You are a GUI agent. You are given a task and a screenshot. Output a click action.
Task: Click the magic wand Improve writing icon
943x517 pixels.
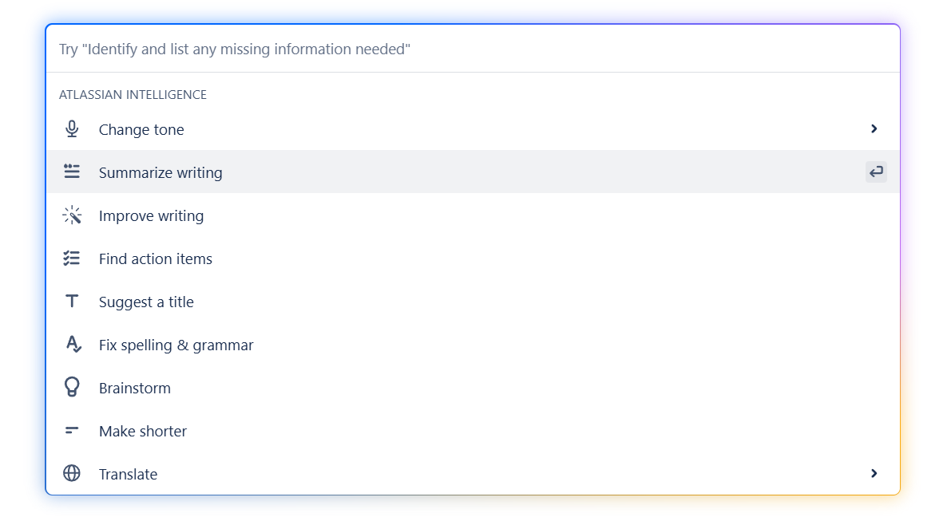click(x=72, y=215)
